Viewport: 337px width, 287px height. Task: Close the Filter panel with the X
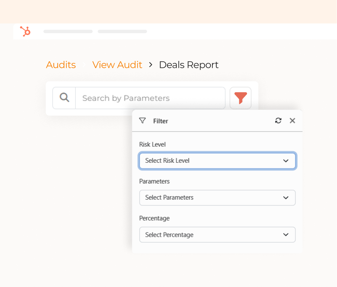(292, 121)
